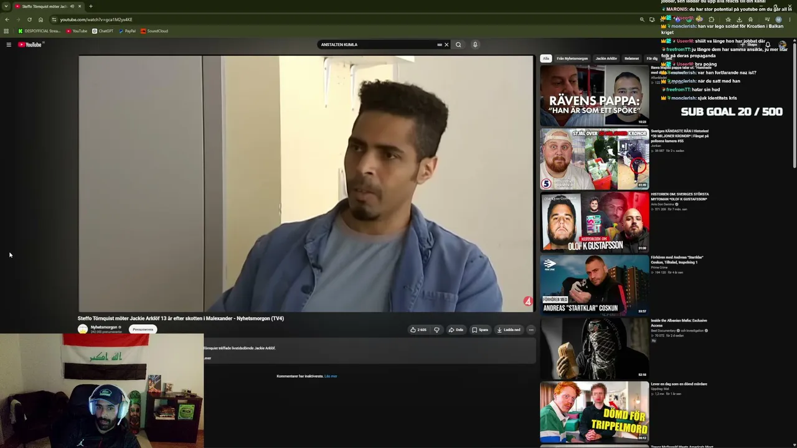Open the YouTube notifications bell
This screenshot has width=797, height=448.
pos(768,45)
